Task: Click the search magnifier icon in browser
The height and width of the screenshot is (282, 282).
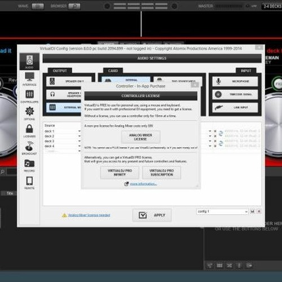Action: pos(3,171)
